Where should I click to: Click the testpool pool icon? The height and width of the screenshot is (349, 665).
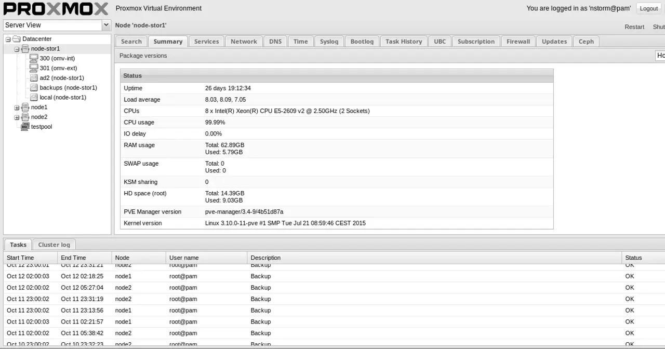tap(25, 127)
